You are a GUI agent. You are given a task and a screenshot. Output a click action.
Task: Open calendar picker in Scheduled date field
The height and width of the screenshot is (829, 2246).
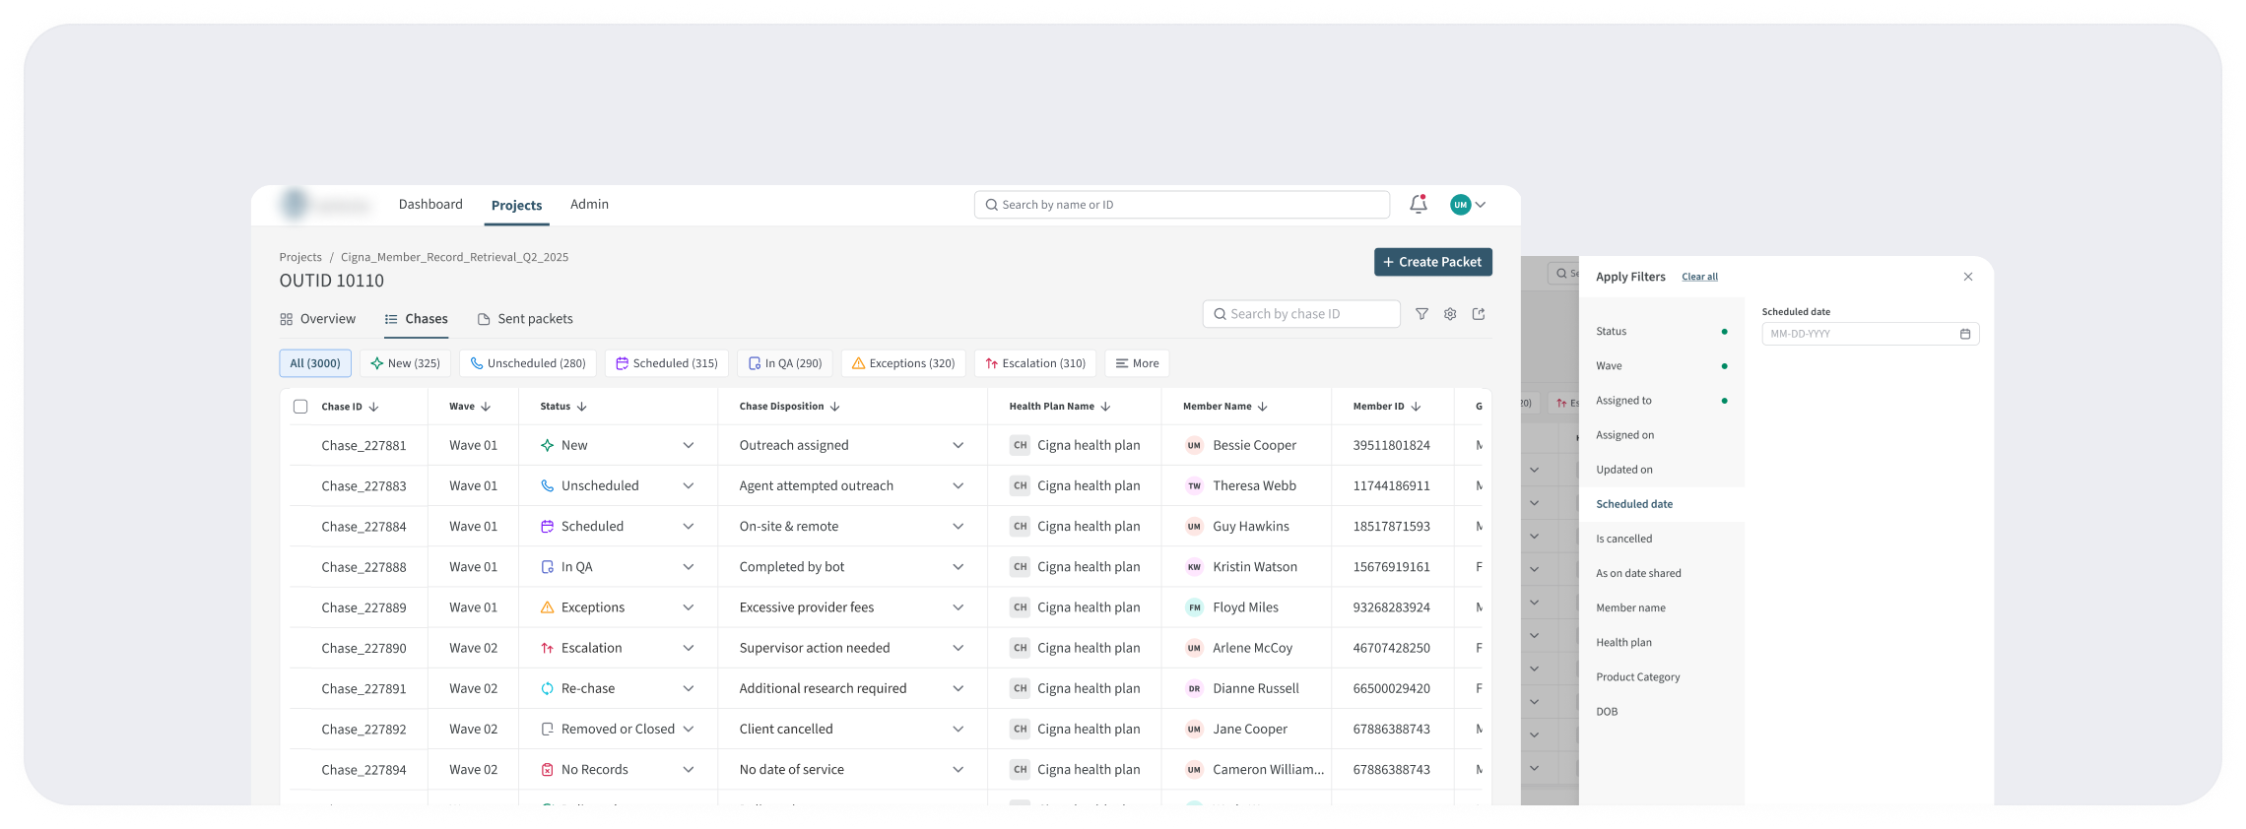coord(1964,334)
